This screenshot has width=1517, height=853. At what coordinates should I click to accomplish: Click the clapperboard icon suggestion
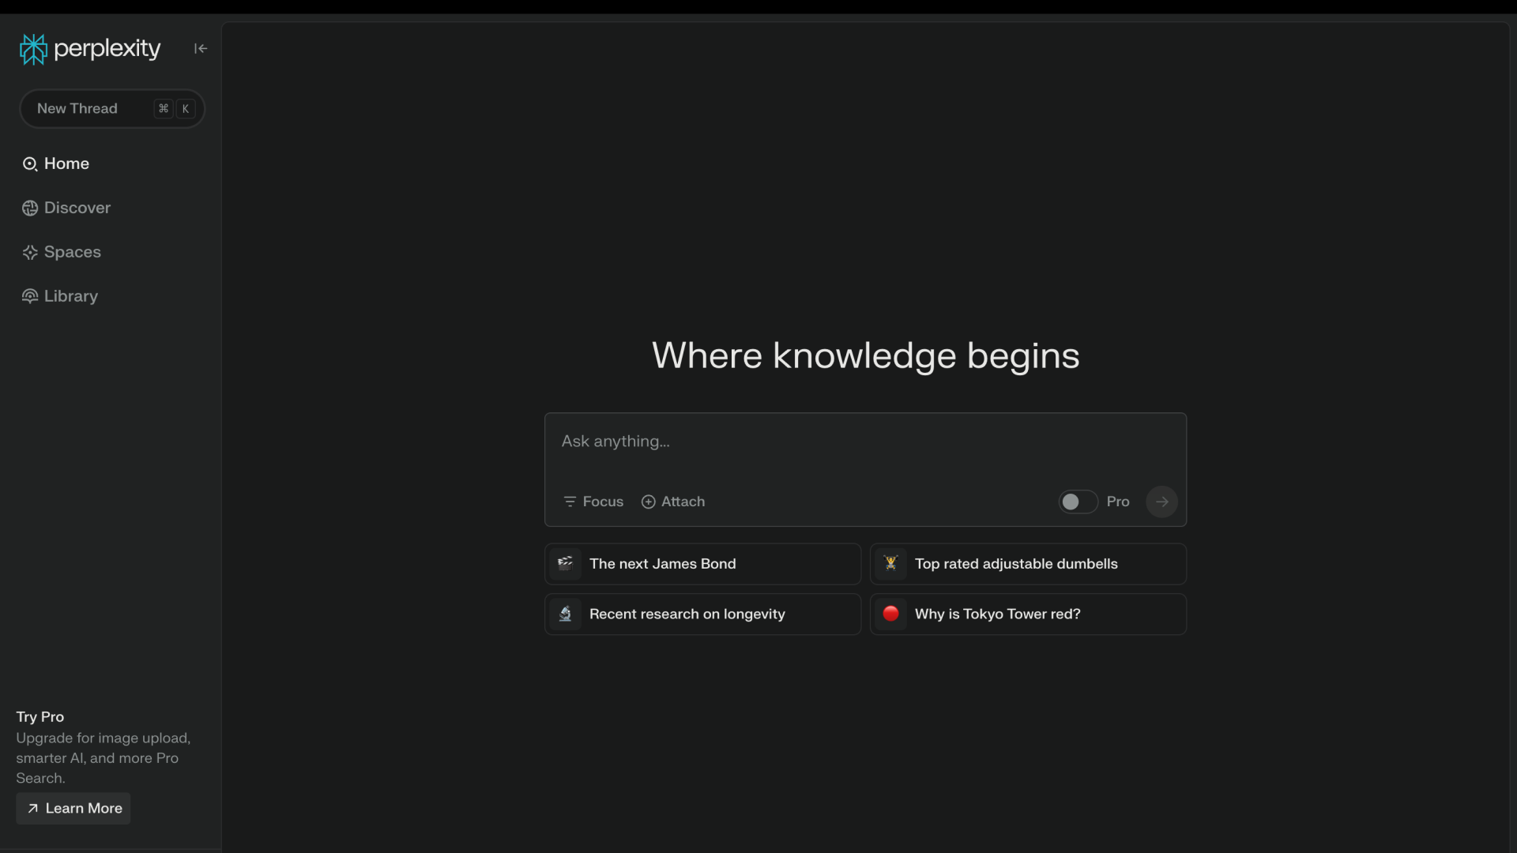tap(566, 564)
